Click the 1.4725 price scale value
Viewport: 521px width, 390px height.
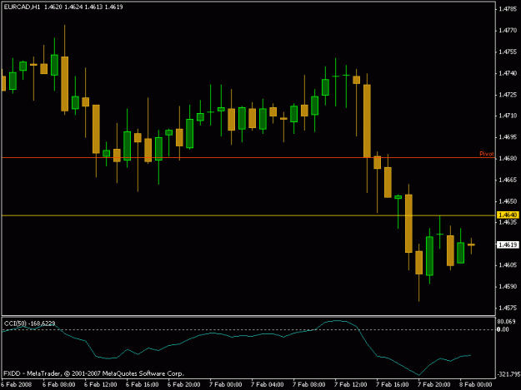pyautogui.click(x=508, y=95)
